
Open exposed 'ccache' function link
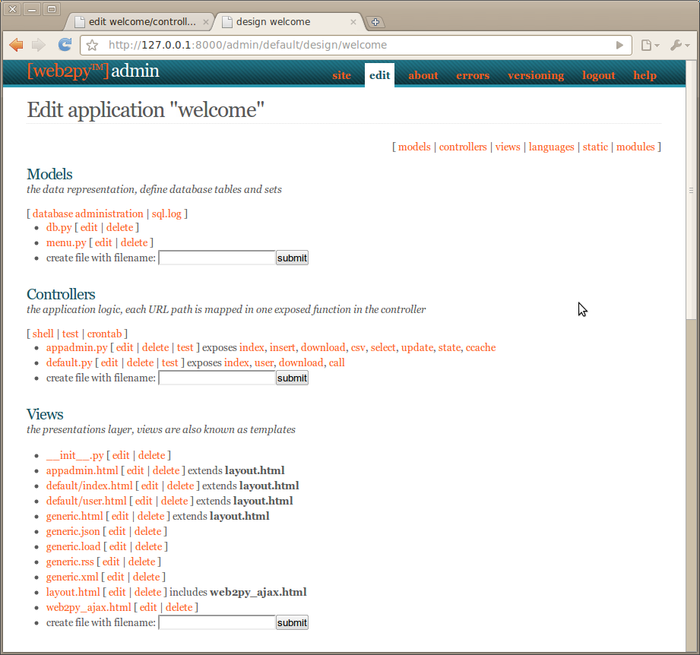(481, 347)
